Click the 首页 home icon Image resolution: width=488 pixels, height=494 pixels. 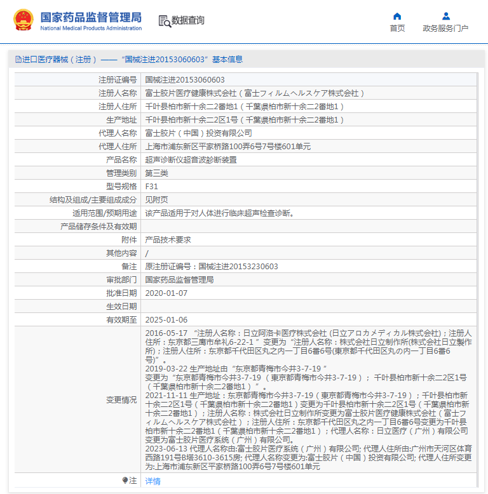(397, 16)
